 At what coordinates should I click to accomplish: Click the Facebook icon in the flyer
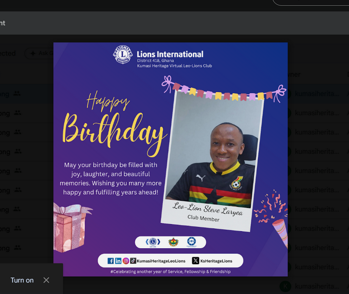pos(110,261)
